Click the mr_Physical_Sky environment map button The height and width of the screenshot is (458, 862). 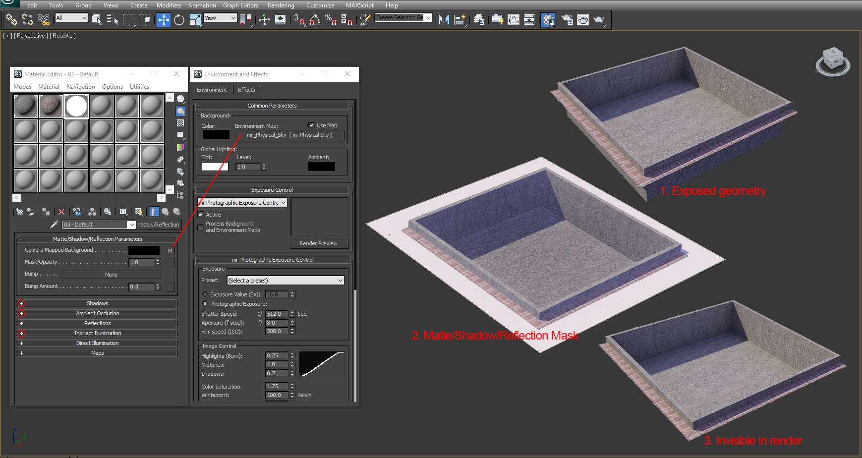tap(289, 135)
